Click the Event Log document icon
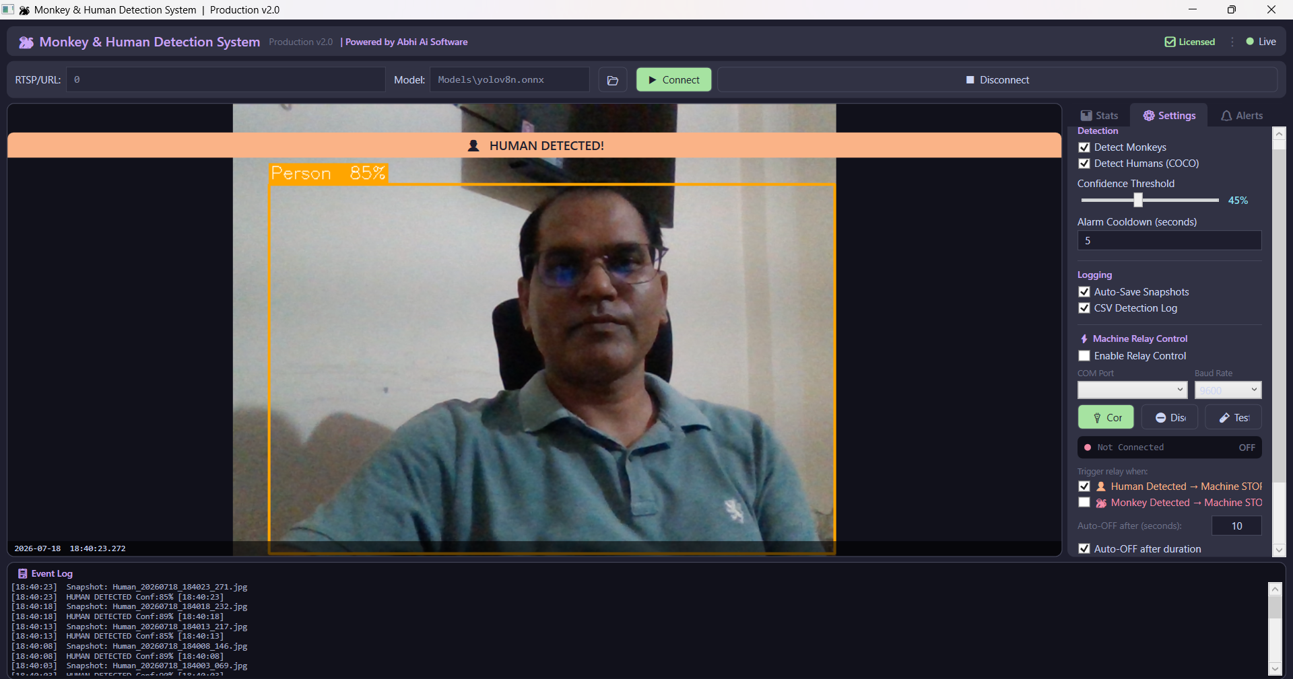Image resolution: width=1293 pixels, height=679 pixels. 23,573
